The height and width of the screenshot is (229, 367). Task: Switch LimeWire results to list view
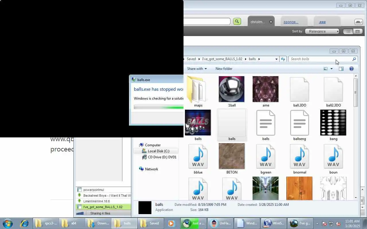click(x=348, y=31)
